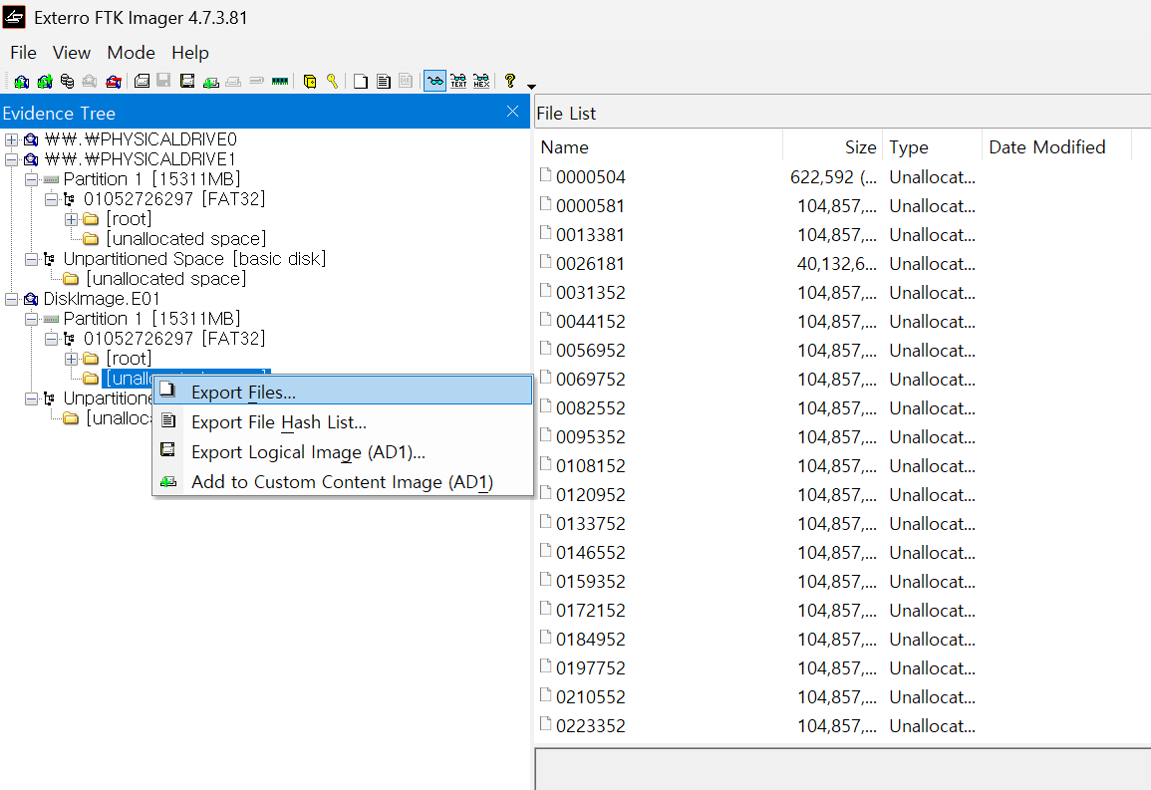Click the file icon beside 0026181

click(545, 261)
